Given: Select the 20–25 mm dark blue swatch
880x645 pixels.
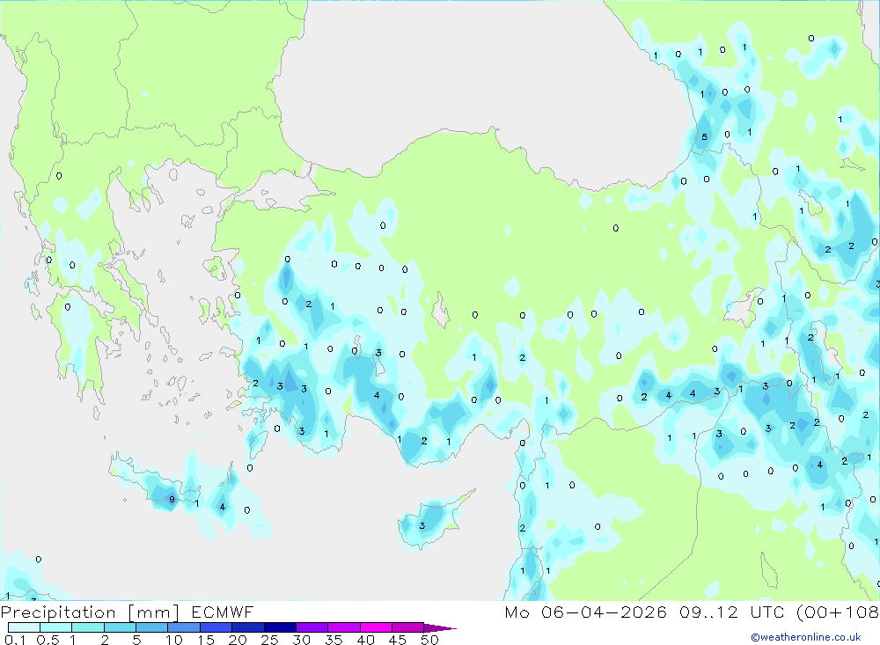Looking at the screenshot, I should (247, 627).
